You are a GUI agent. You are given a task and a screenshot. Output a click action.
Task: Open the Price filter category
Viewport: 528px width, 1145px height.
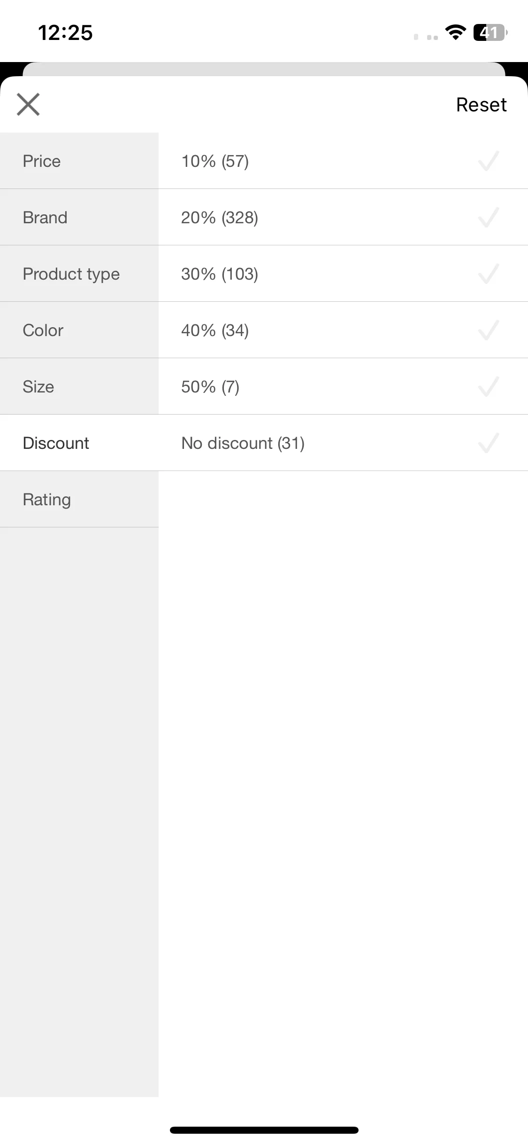click(79, 161)
